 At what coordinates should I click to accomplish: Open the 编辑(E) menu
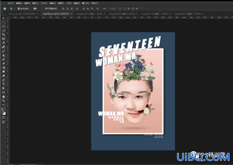pyautogui.click(x=19, y=3)
